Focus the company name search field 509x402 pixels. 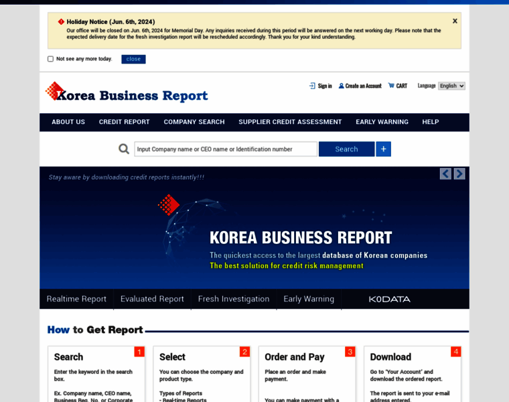[x=226, y=149]
